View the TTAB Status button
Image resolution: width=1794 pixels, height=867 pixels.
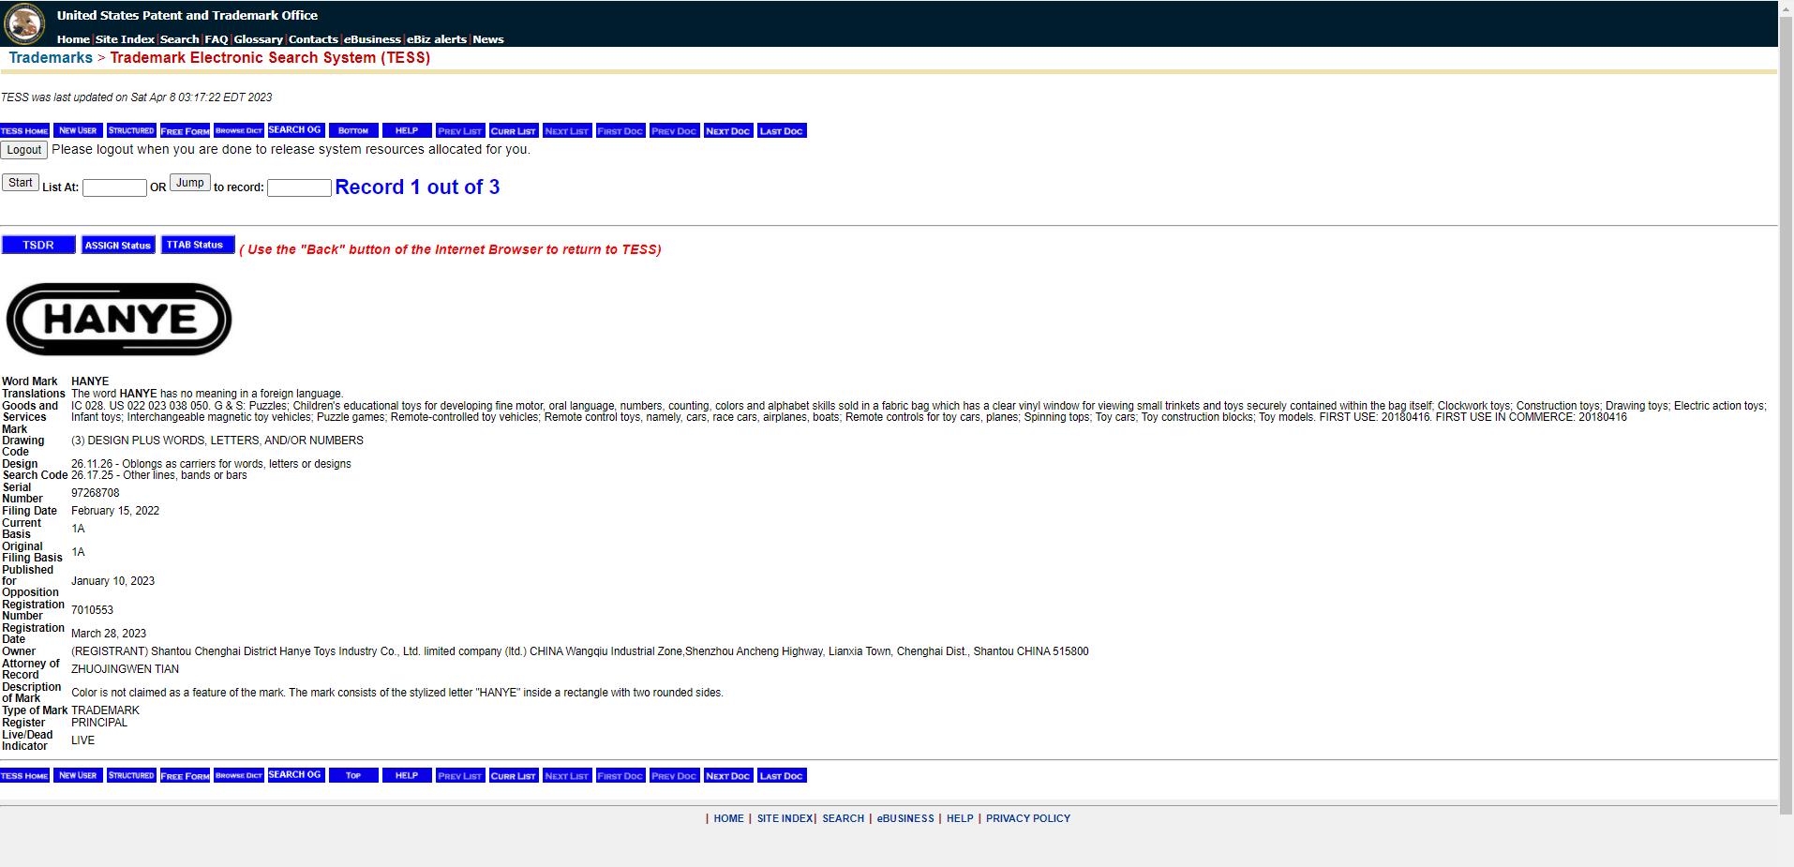(195, 245)
